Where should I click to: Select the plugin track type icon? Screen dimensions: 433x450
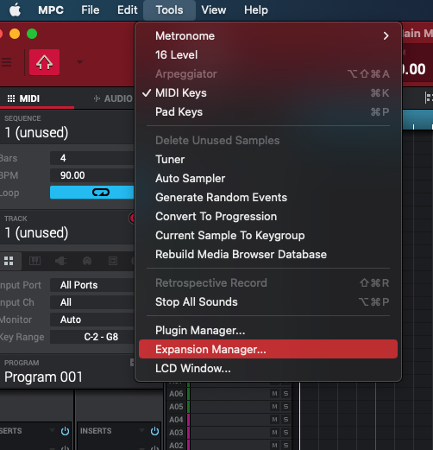(60, 261)
